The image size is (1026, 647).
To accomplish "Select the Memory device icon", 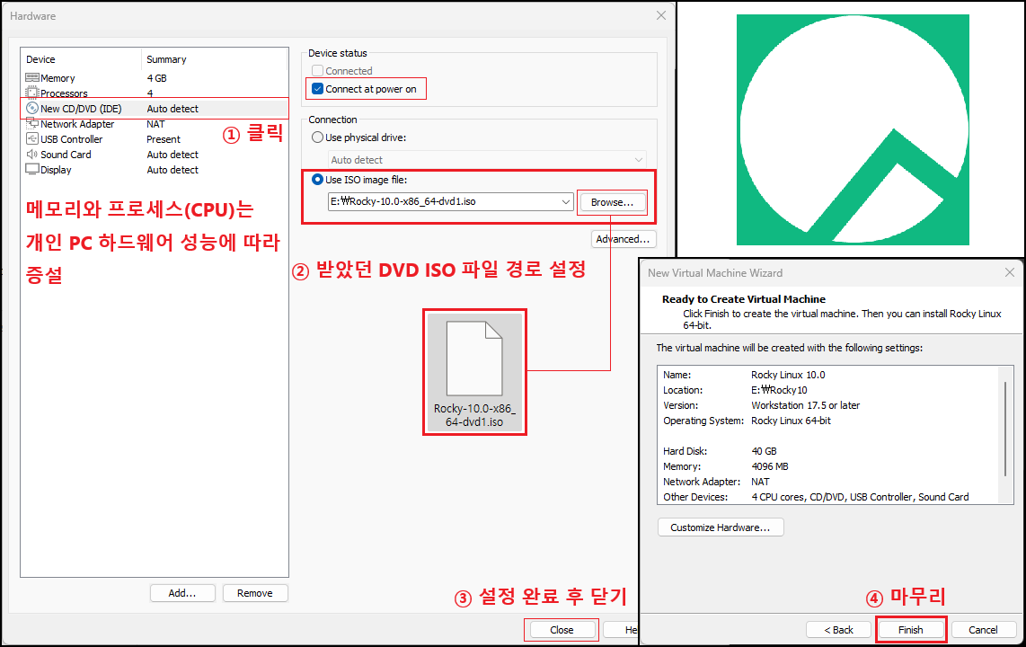I will (32, 78).
